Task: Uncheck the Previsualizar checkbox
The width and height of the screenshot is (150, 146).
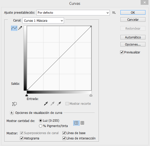Action: pyautogui.click(x=122, y=52)
